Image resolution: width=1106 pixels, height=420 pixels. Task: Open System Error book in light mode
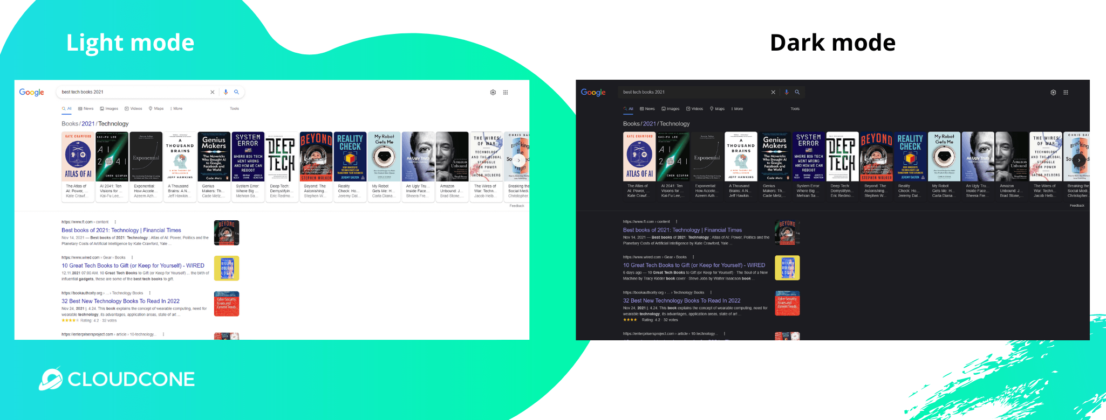(248, 166)
